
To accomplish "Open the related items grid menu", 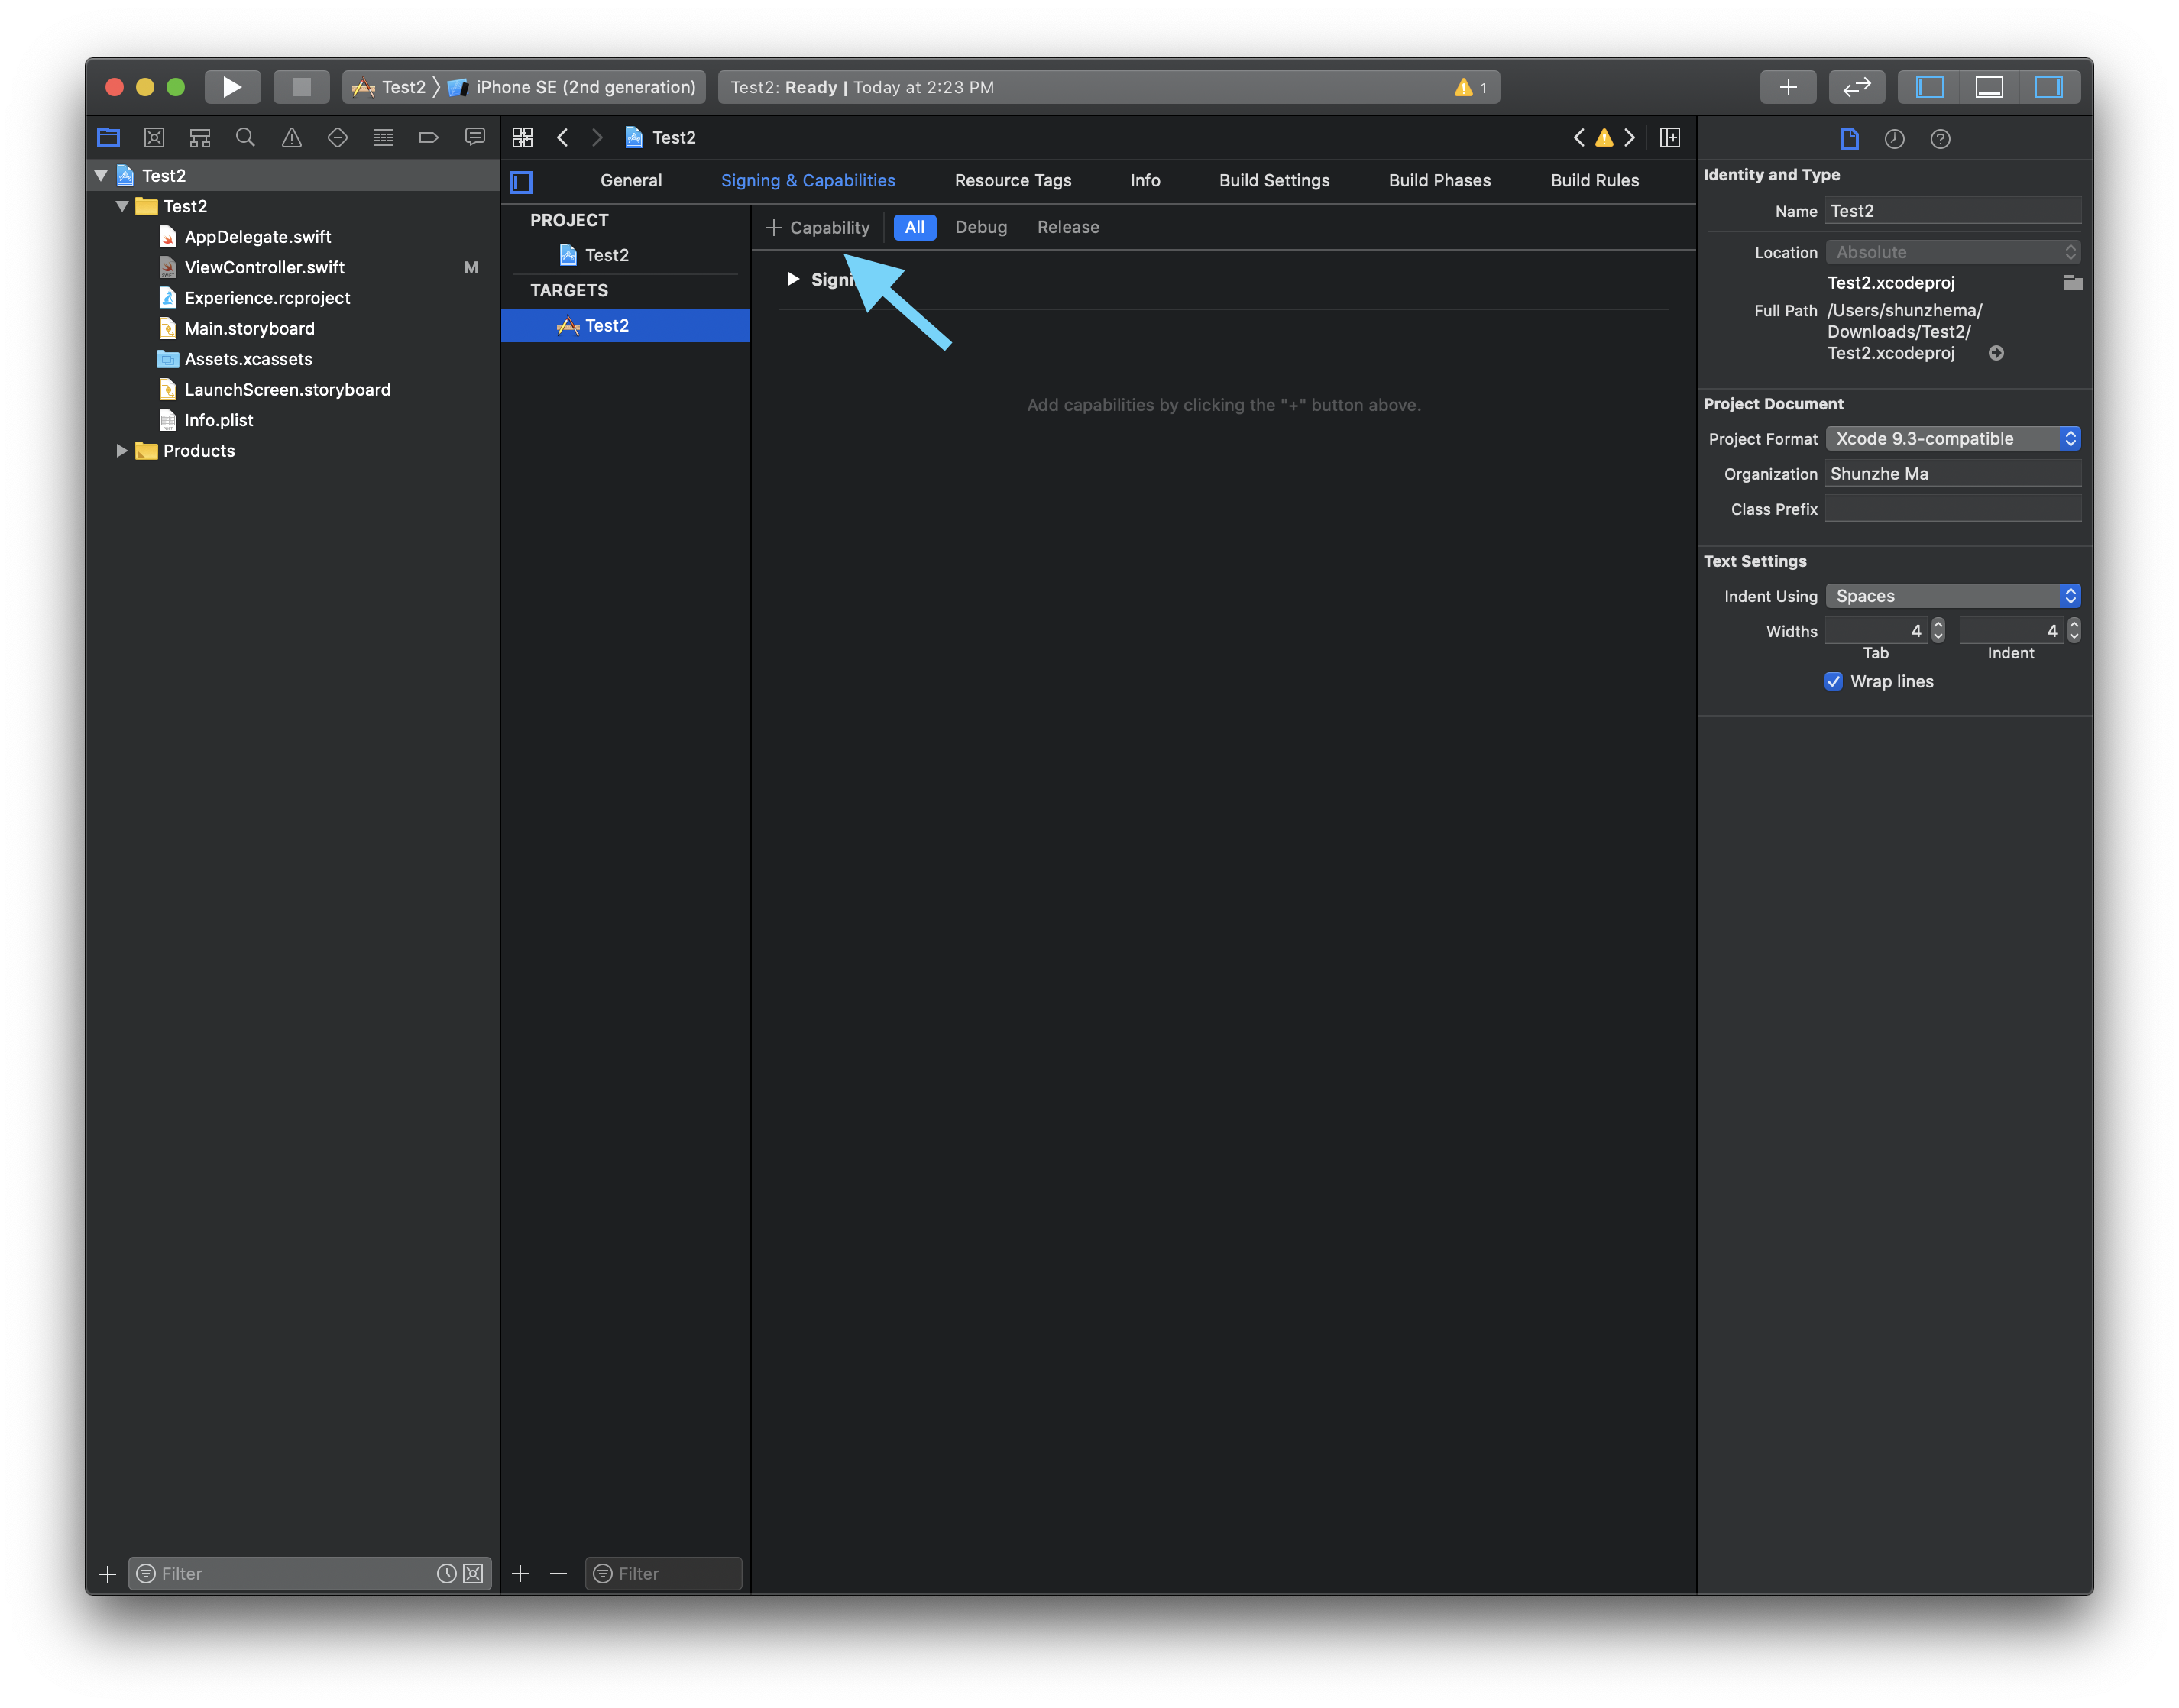I will 522,138.
